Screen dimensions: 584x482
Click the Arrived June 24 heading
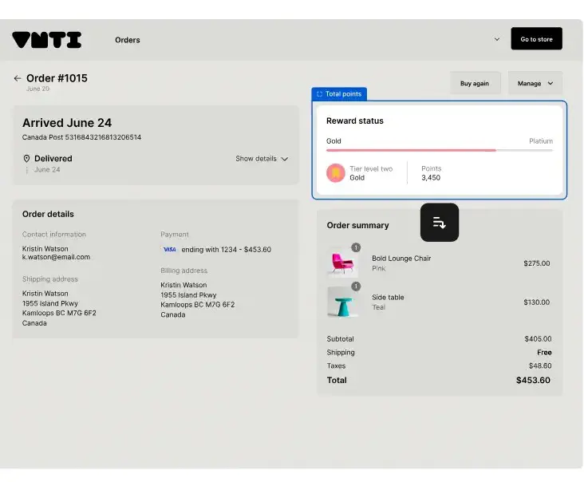(x=67, y=123)
